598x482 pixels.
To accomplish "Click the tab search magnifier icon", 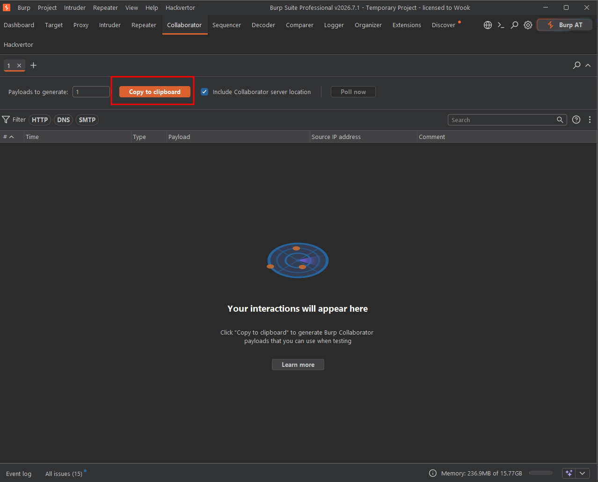I will point(576,66).
